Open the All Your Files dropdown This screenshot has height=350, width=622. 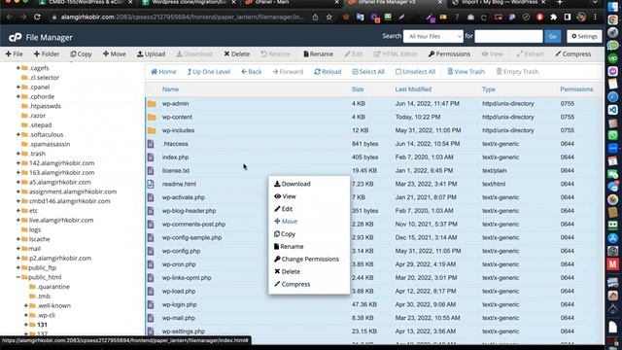[433, 36]
